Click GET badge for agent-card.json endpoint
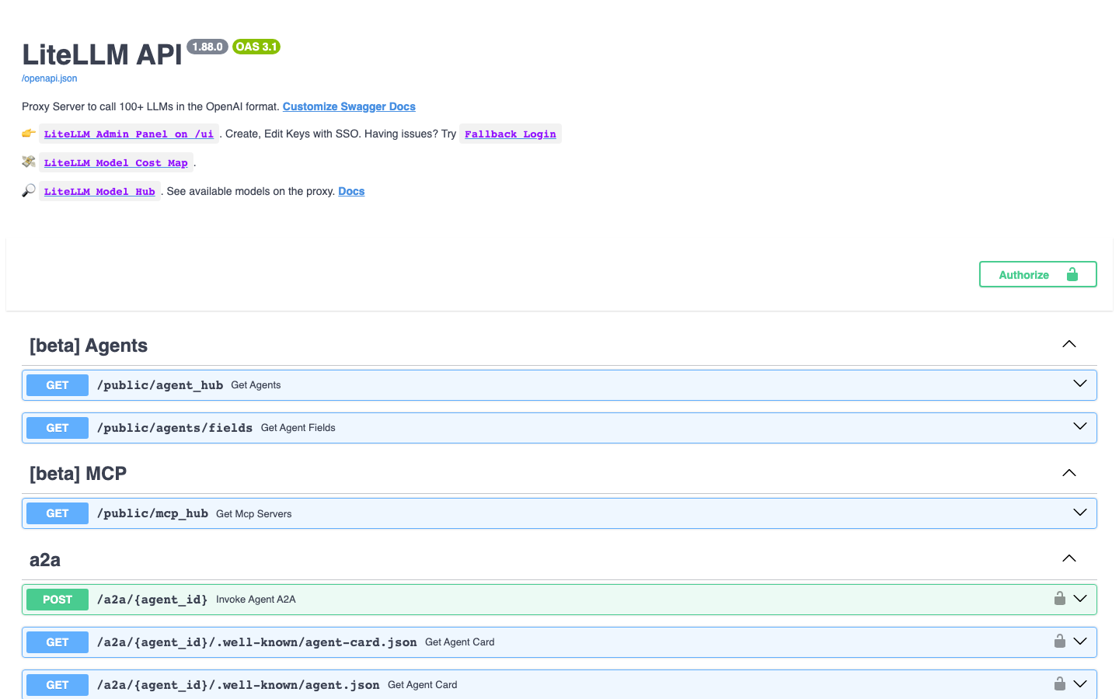Image resolution: width=1119 pixels, height=699 pixels. pyautogui.click(x=58, y=642)
